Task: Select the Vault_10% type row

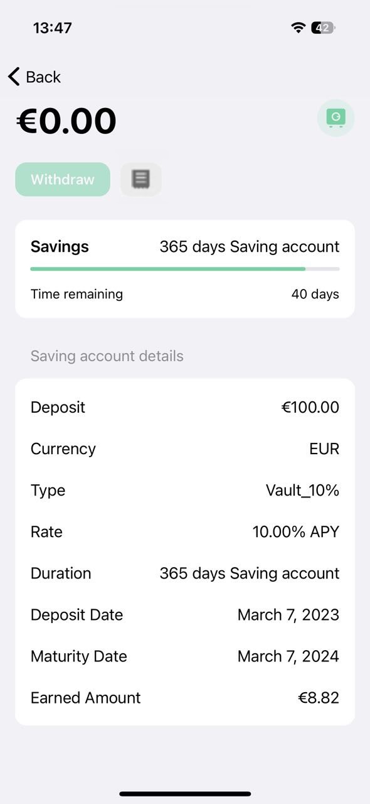Action: (x=185, y=490)
